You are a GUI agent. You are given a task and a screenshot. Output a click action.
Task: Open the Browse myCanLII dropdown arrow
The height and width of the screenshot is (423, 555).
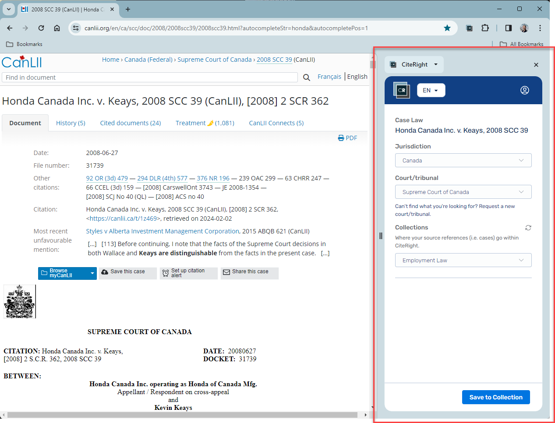pos(92,273)
